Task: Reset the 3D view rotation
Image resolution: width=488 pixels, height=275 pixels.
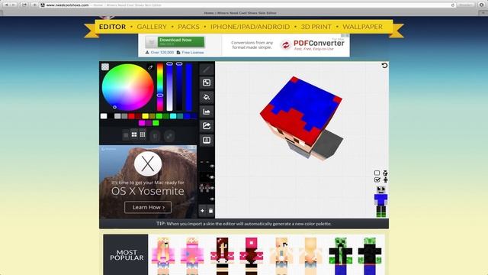Action: pos(384,66)
